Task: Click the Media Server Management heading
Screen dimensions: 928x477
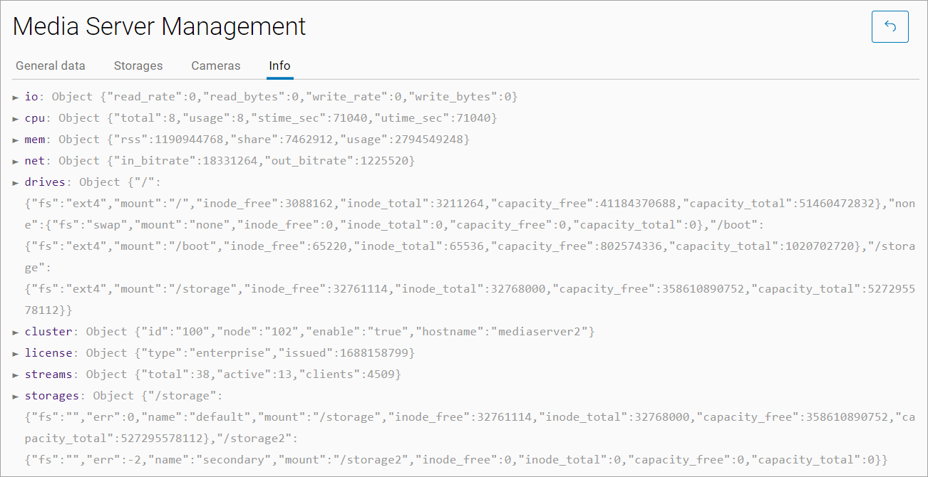Action: coord(159,26)
